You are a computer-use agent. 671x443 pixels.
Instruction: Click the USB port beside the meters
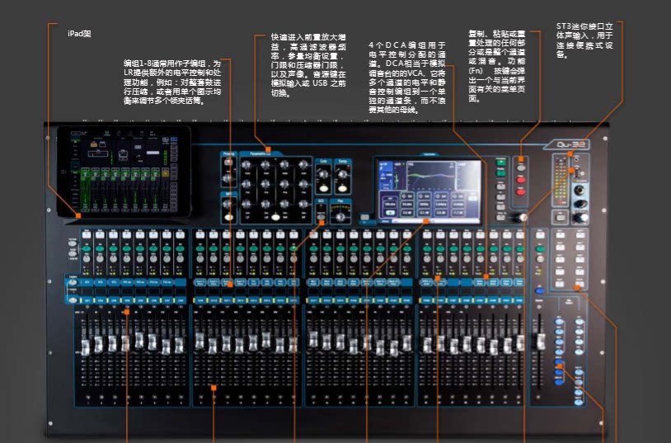coord(577,173)
